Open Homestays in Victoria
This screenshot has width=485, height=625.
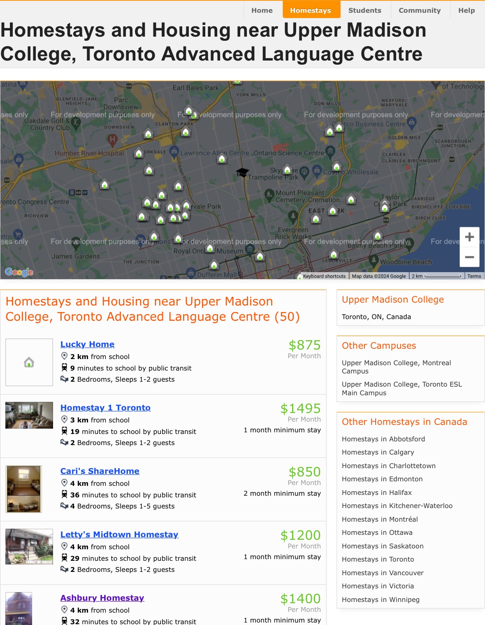378,586
